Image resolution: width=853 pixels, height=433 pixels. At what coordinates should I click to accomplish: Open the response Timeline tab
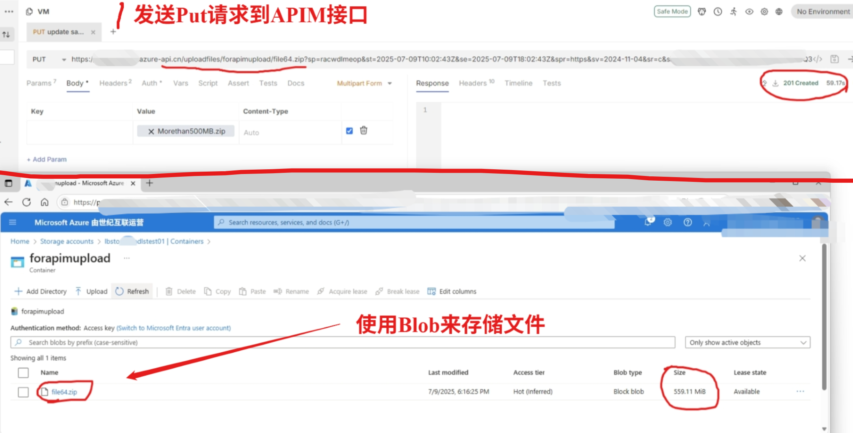click(x=518, y=83)
